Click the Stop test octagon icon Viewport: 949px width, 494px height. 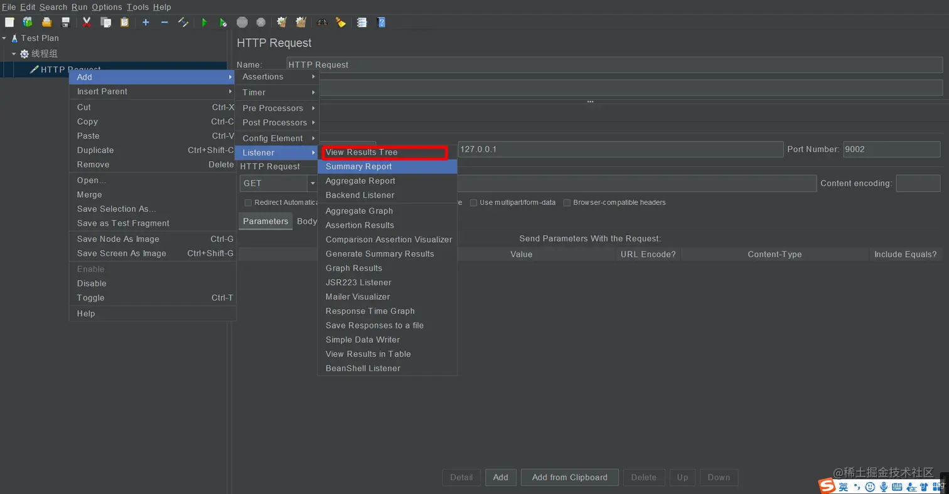click(x=242, y=22)
